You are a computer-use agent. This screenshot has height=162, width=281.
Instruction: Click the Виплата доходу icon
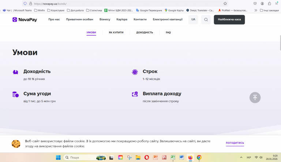pos(135,94)
